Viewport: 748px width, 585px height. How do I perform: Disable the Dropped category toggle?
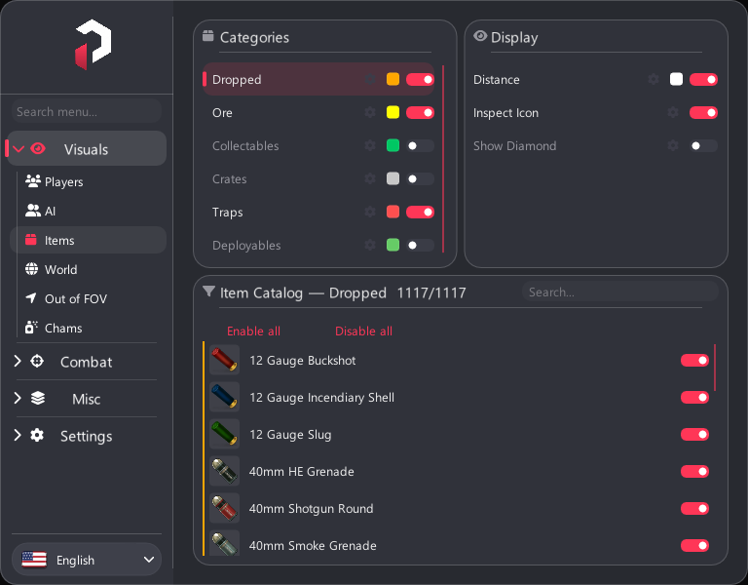420,79
